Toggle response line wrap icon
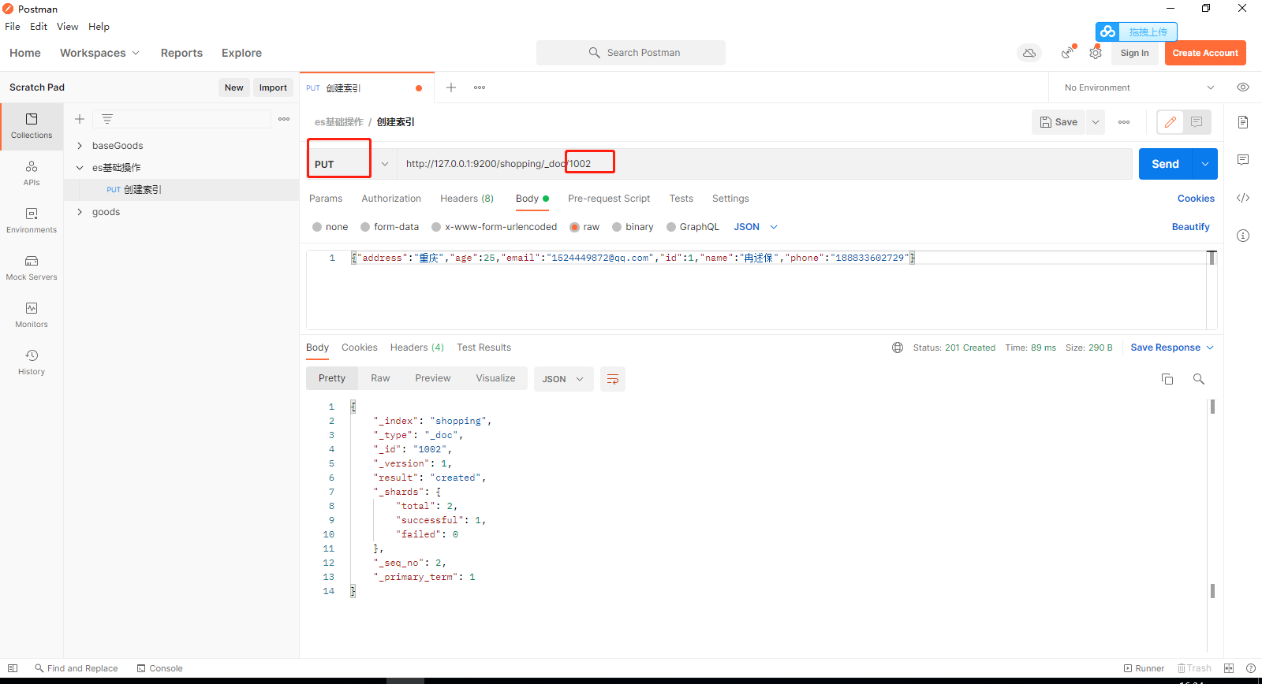1262x684 pixels. point(613,379)
